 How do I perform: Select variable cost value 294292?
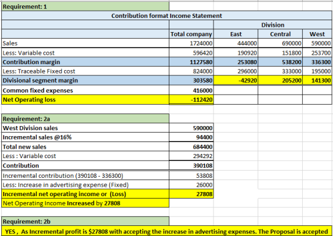[191, 156]
